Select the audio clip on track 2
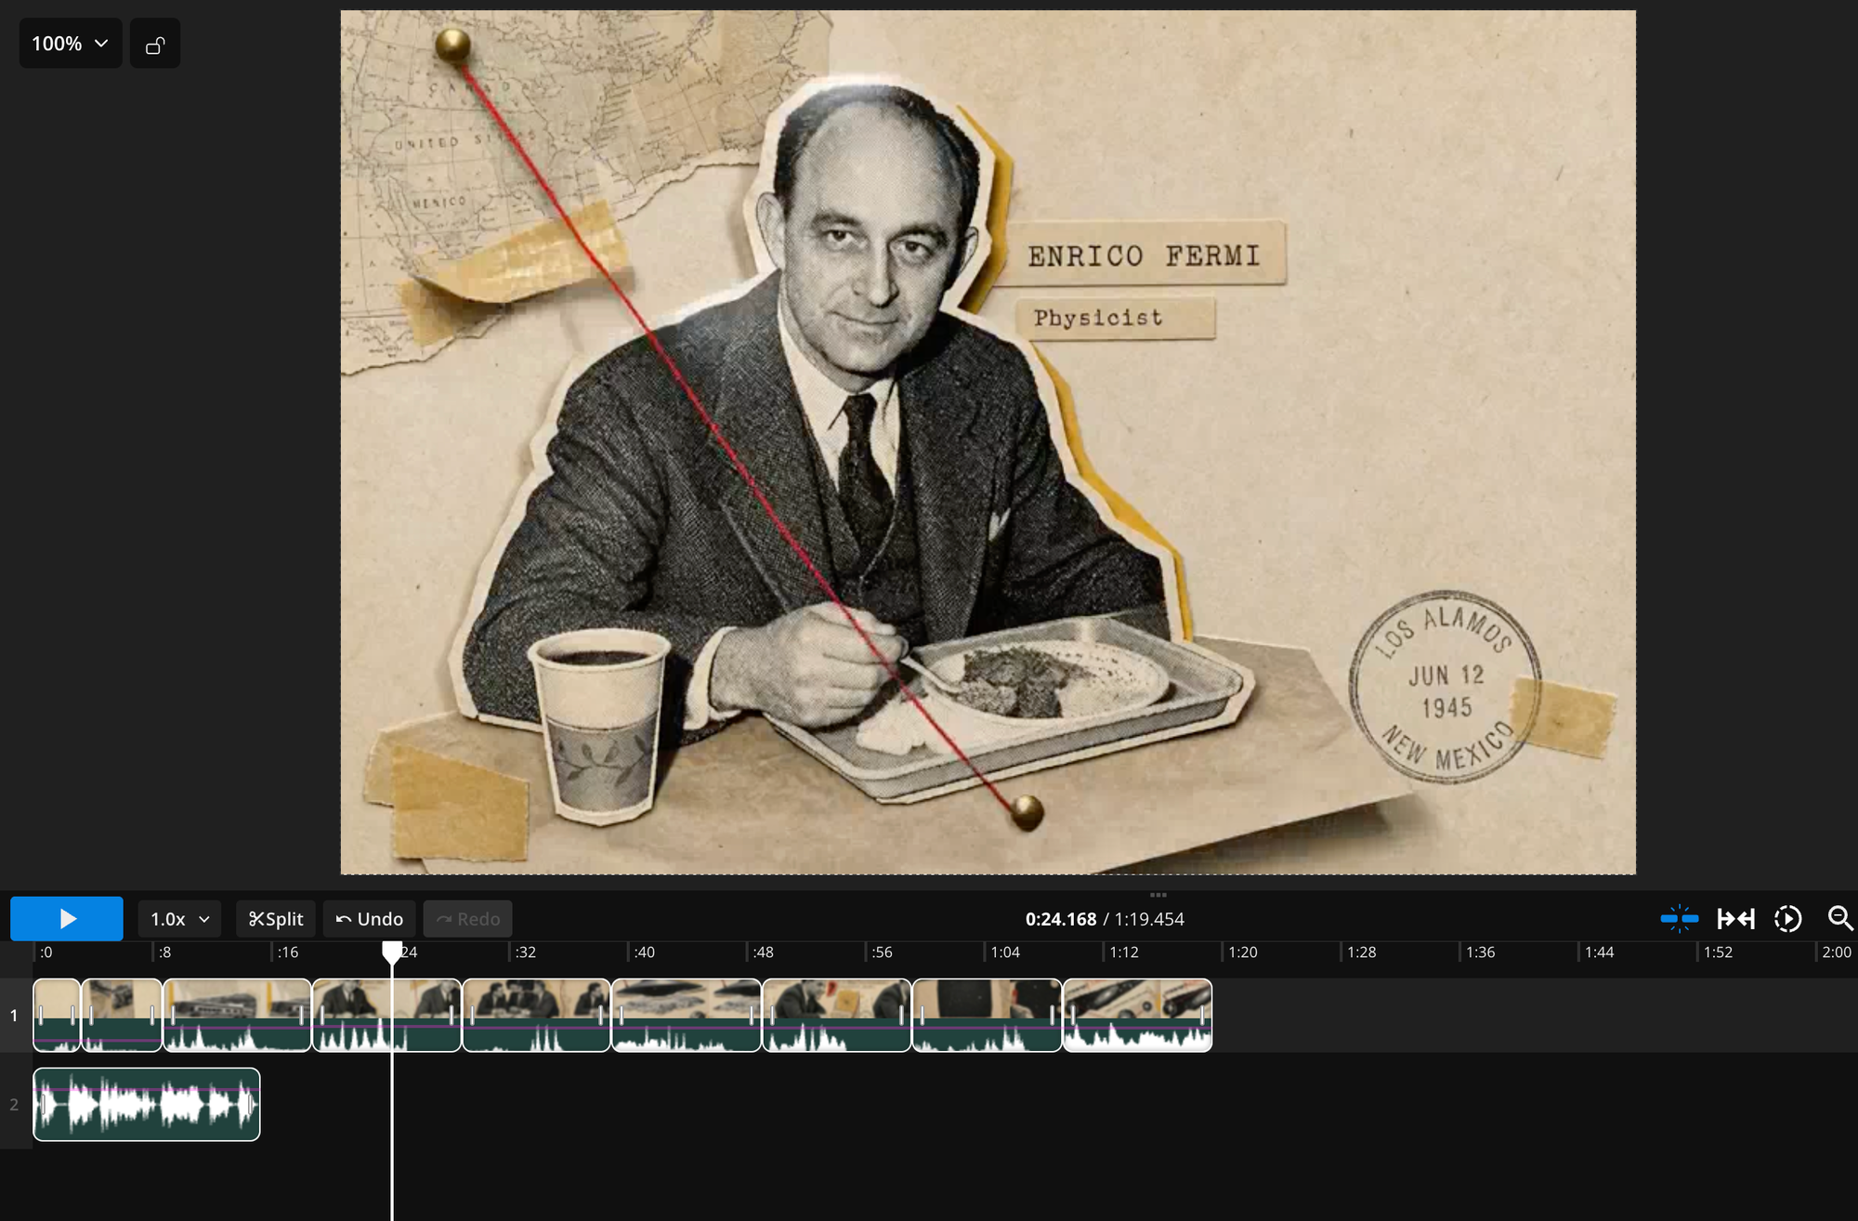This screenshot has height=1221, width=1858. pos(147,1105)
